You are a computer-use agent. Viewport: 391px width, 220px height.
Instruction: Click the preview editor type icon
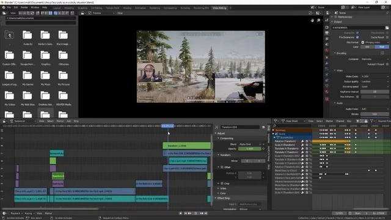[x=83, y=13]
